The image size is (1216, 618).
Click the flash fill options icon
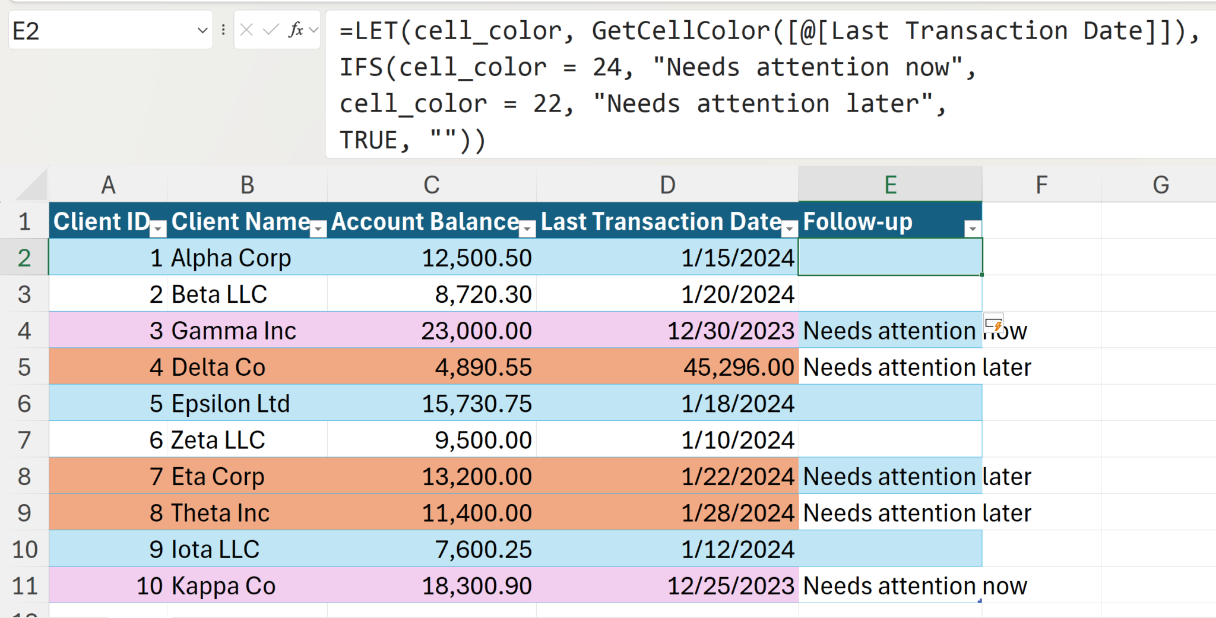click(993, 324)
